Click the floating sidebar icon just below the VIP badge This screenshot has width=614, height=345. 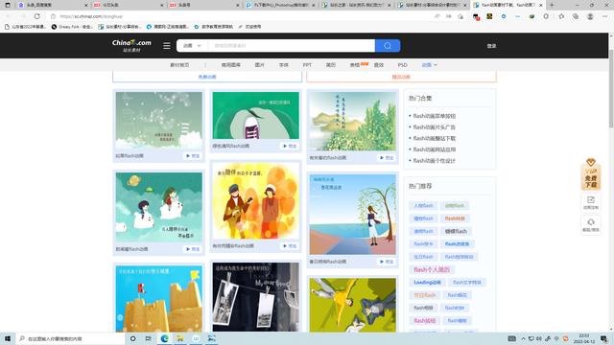click(x=591, y=202)
